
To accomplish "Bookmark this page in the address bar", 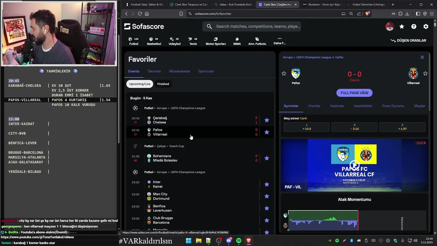I will (181, 14).
